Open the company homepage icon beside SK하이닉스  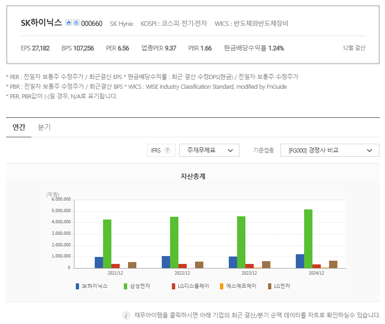[x=68, y=23]
